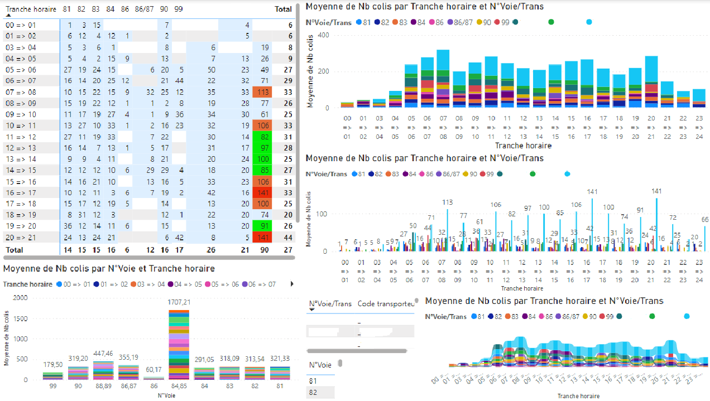The image size is (710, 401).
Task: Select legend item 99 in stacked column chart
Action: pyautogui.click(x=501, y=22)
